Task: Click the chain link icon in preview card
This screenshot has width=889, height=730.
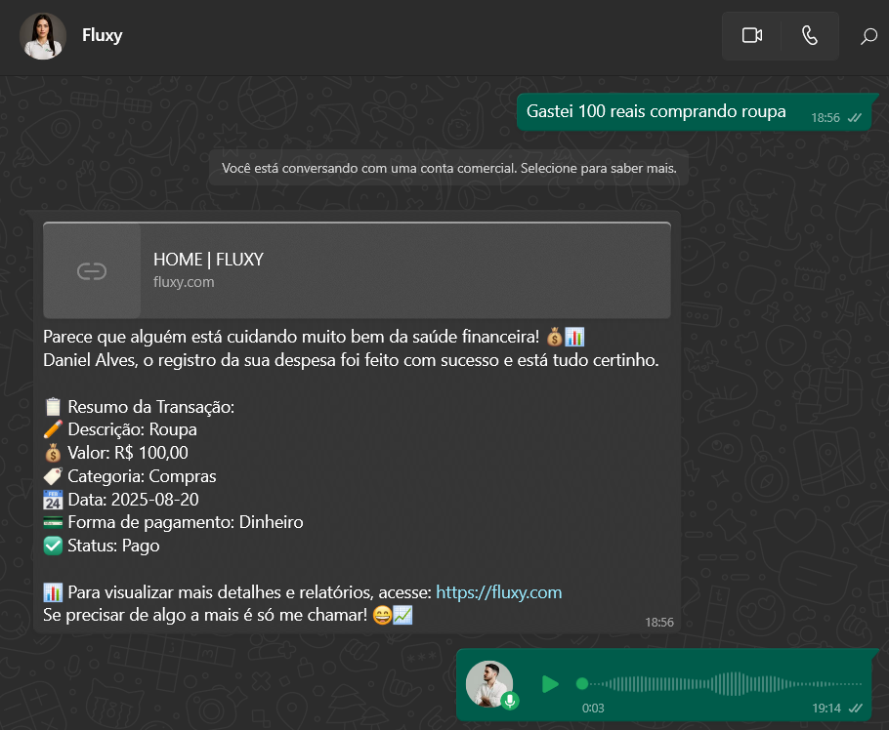Action: 92,271
